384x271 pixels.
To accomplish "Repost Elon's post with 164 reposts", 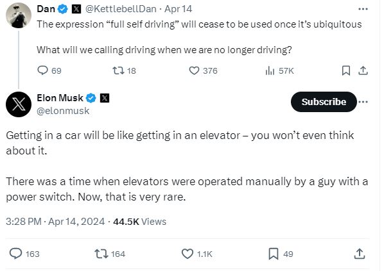I will click(110, 254).
